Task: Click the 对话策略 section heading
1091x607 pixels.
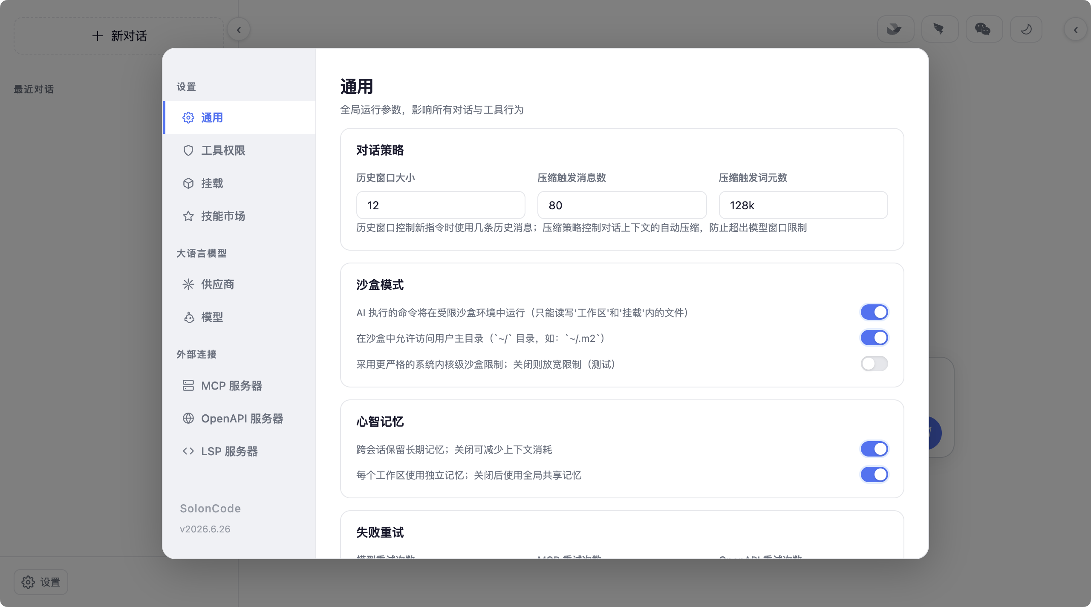Action: [380, 150]
